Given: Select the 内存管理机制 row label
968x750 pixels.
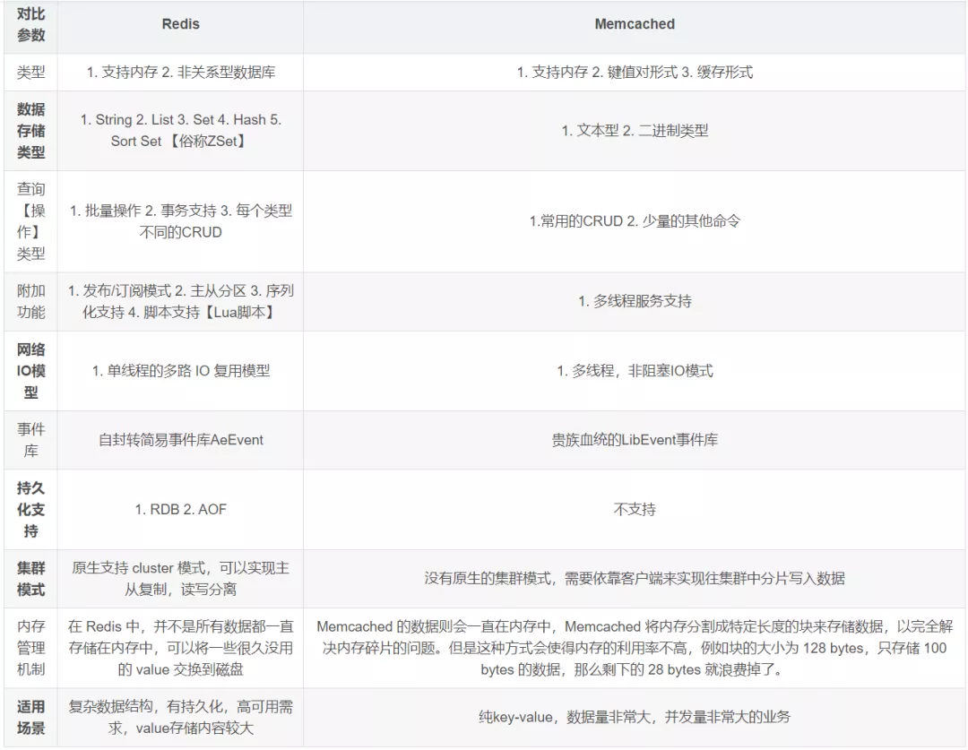Looking at the screenshot, I should [30, 648].
